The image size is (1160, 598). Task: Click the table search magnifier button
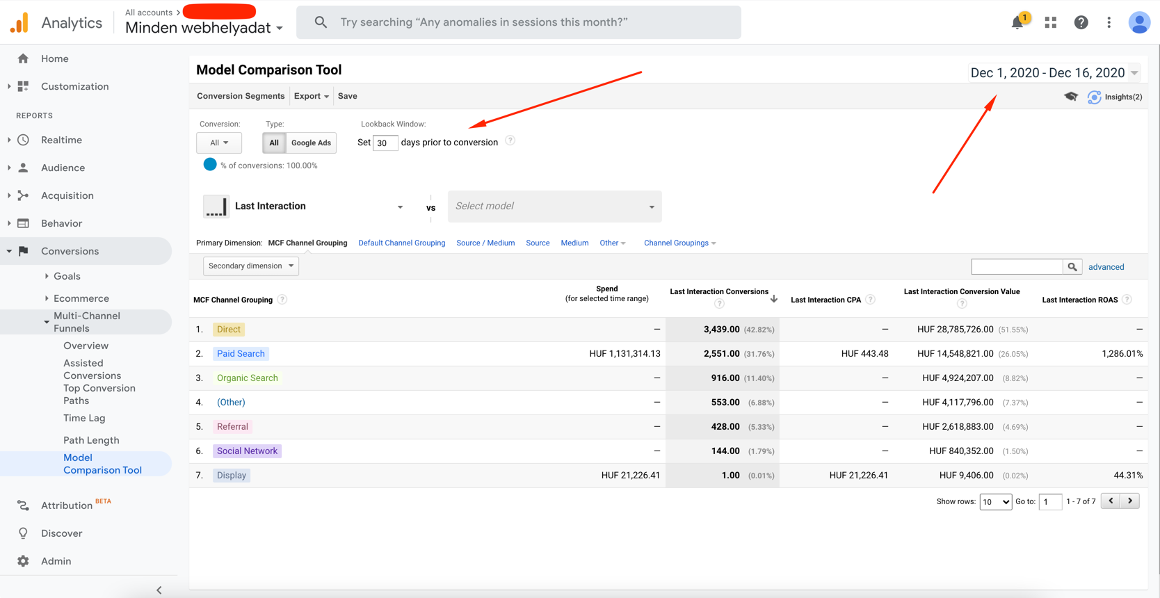point(1072,267)
